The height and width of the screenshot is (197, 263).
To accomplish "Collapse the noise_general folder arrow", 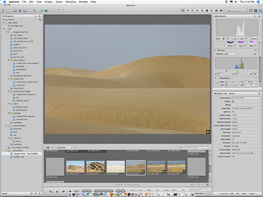I will (x=9, y=60).
